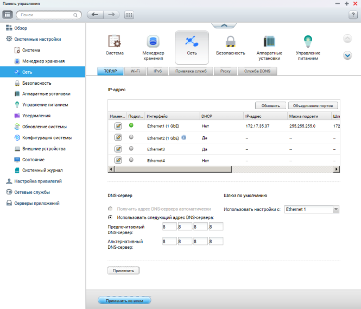361x309 pixels.
Task: Switch to the IPv6 tab
Action: point(158,71)
